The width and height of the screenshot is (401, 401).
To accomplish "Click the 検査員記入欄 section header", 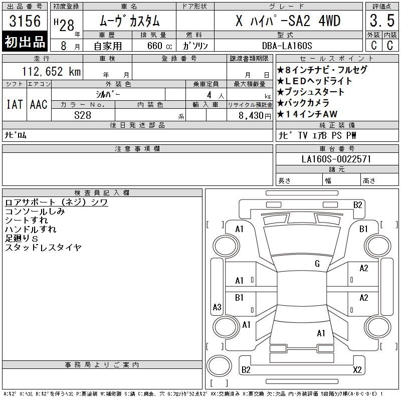I will pyautogui.click(x=102, y=192).
